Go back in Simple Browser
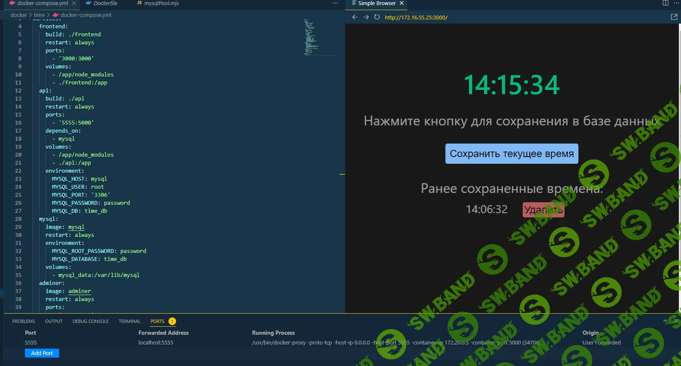This screenshot has height=366, width=681. tap(355, 17)
